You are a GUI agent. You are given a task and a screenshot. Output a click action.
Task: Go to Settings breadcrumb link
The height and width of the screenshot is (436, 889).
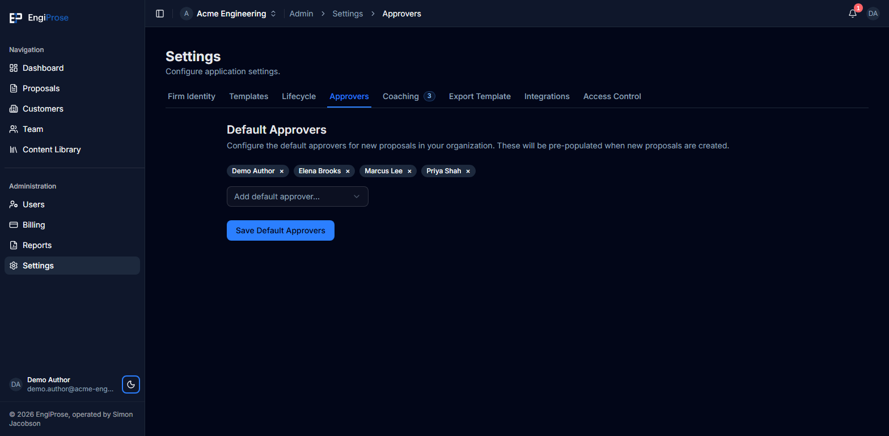click(348, 14)
